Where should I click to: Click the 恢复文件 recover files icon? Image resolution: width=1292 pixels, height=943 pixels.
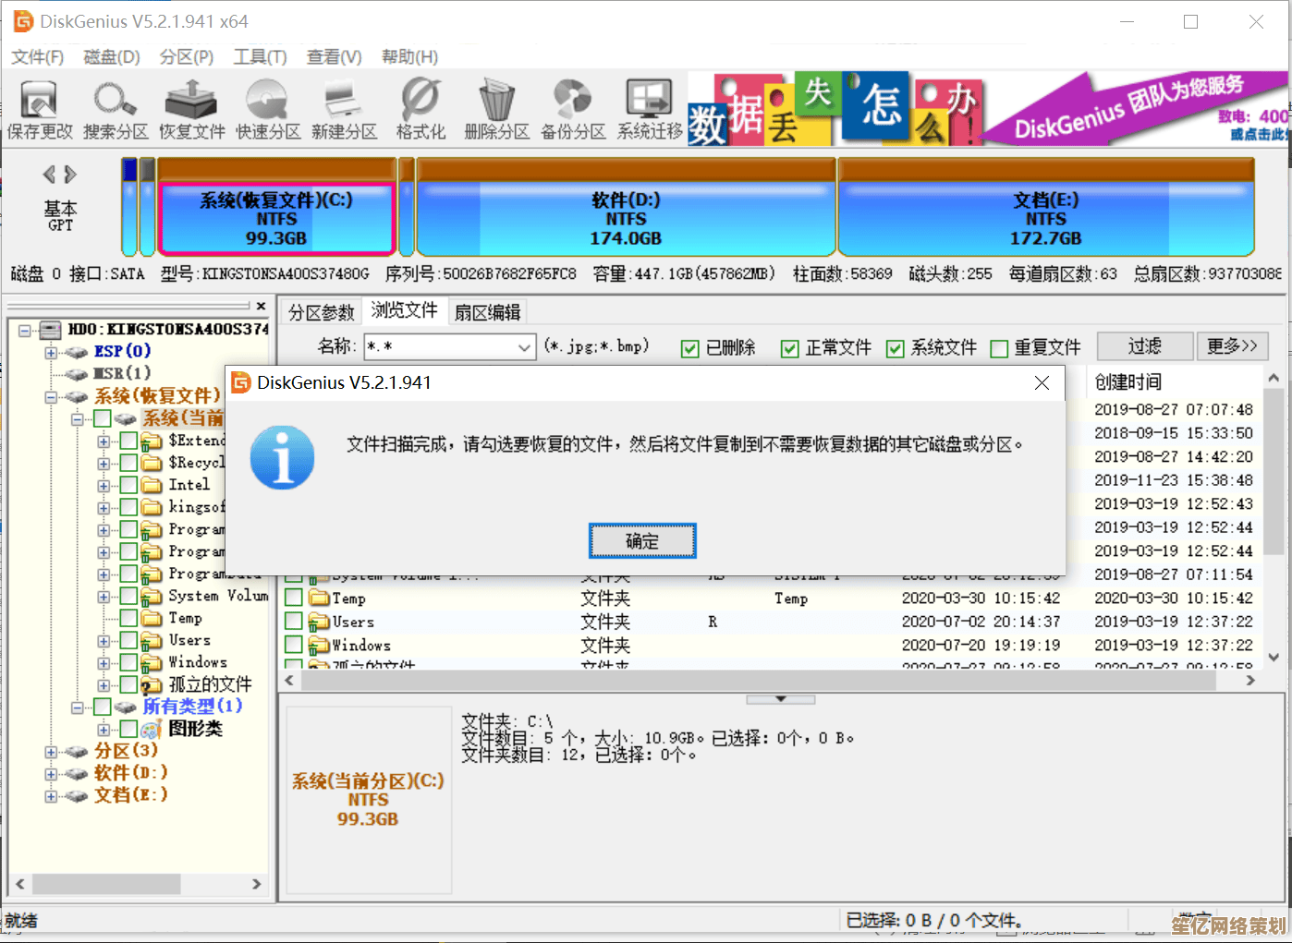tap(191, 109)
